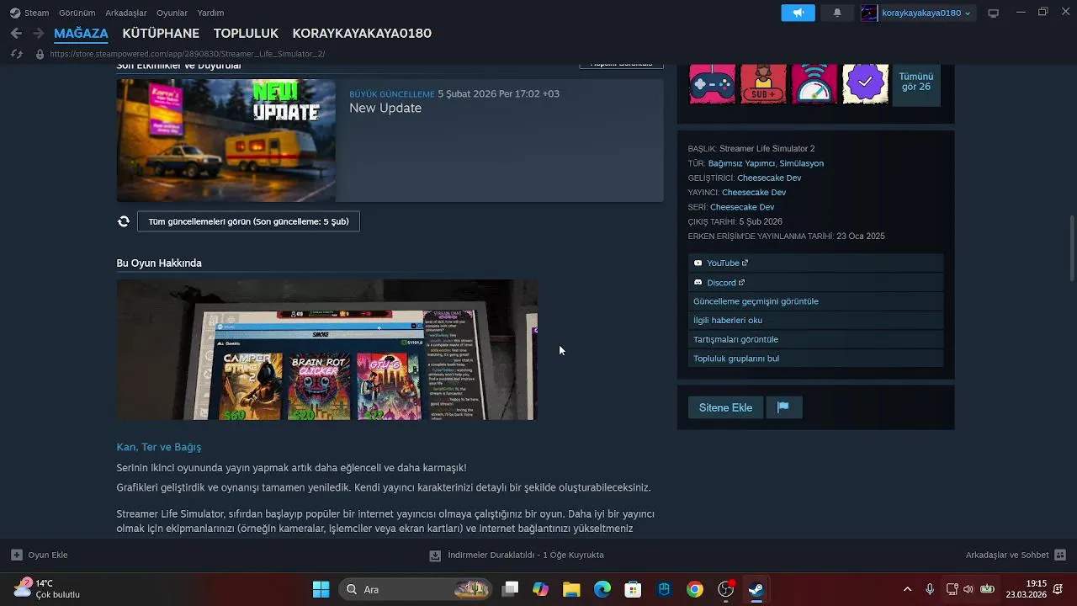This screenshot has height=606, width=1077.
Task: Open İndirmeler Duraklatıldı downloads status
Action: pyautogui.click(x=517, y=555)
